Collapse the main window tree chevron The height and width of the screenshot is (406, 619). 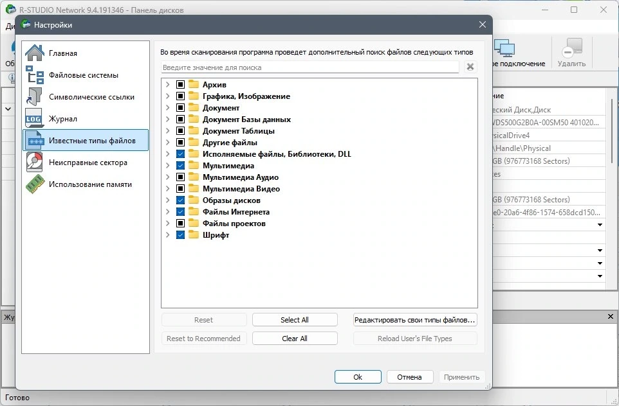(x=8, y=109)
